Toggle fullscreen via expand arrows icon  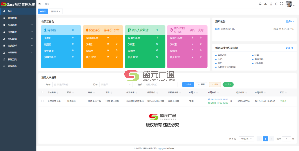[281, 4]
